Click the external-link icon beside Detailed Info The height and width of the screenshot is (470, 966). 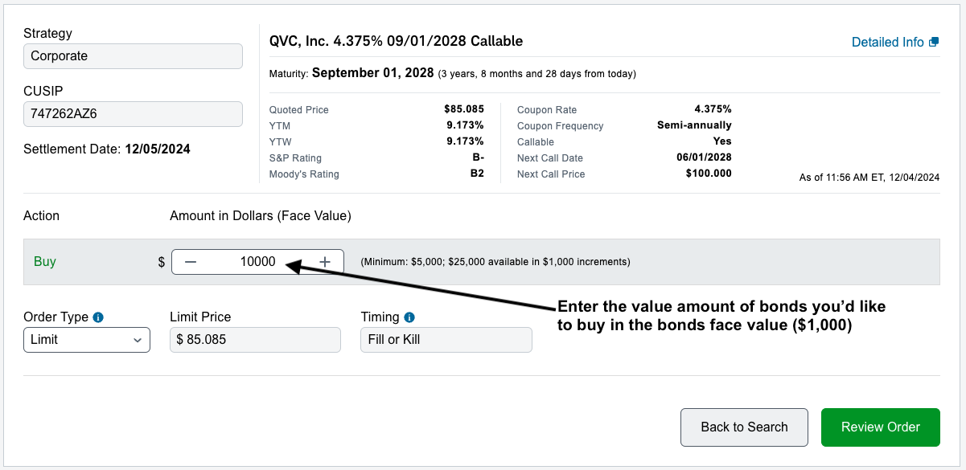click(x=934, y=42)
